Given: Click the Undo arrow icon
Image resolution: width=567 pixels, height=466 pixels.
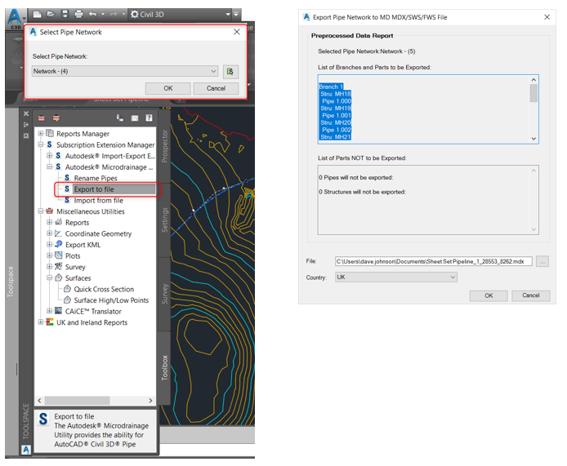Looking at the screenshot, I should (93, 14).
